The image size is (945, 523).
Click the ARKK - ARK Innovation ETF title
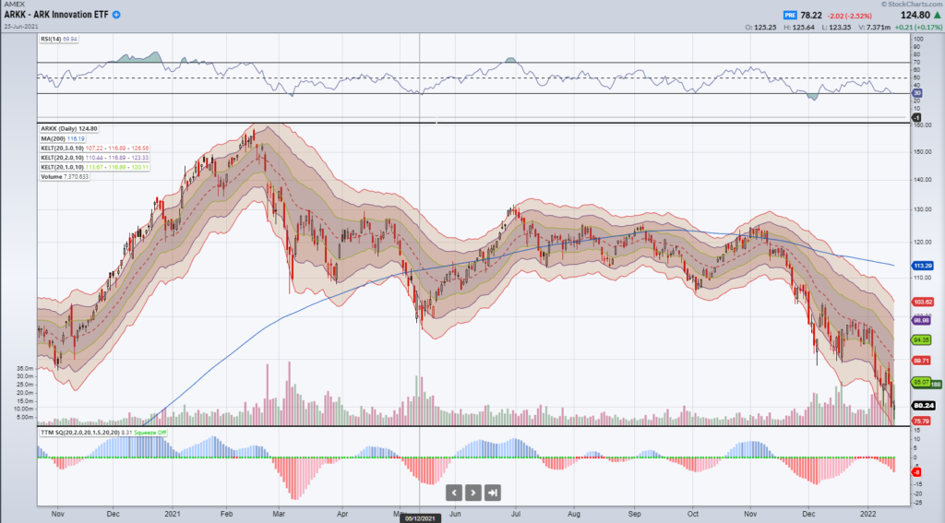[56, 15]
